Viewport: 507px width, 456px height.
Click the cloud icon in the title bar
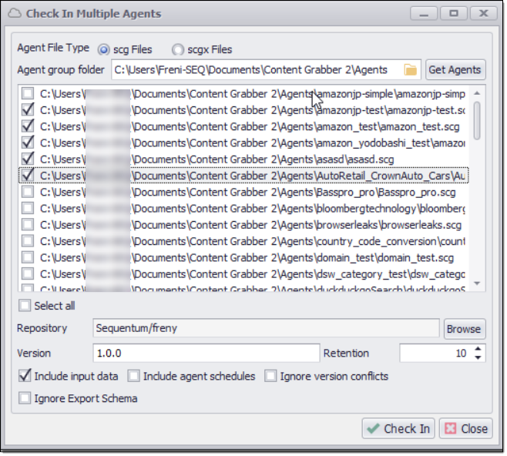point(15,13)
